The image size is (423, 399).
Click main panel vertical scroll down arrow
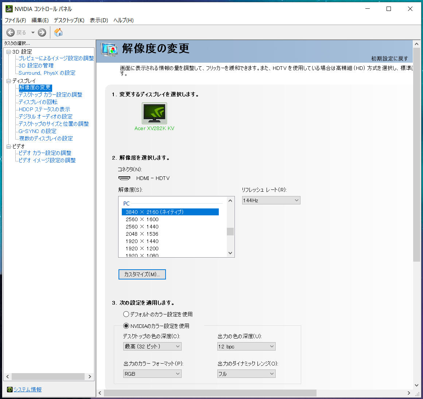[416, 385]
